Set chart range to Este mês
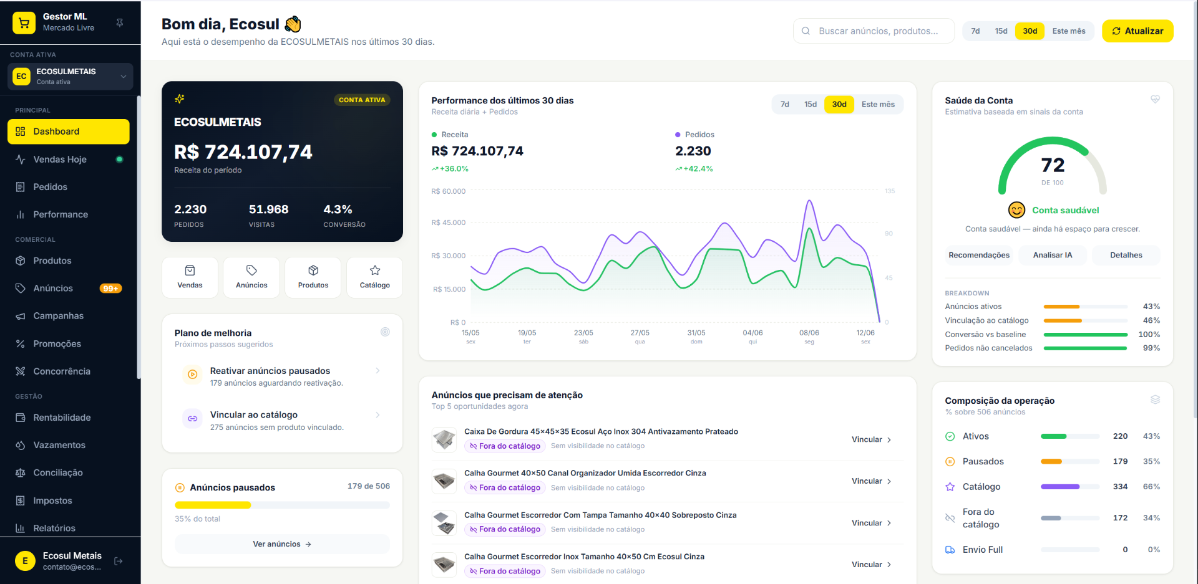Viewport: 1198px width, 584px height. tap(878, 105)
